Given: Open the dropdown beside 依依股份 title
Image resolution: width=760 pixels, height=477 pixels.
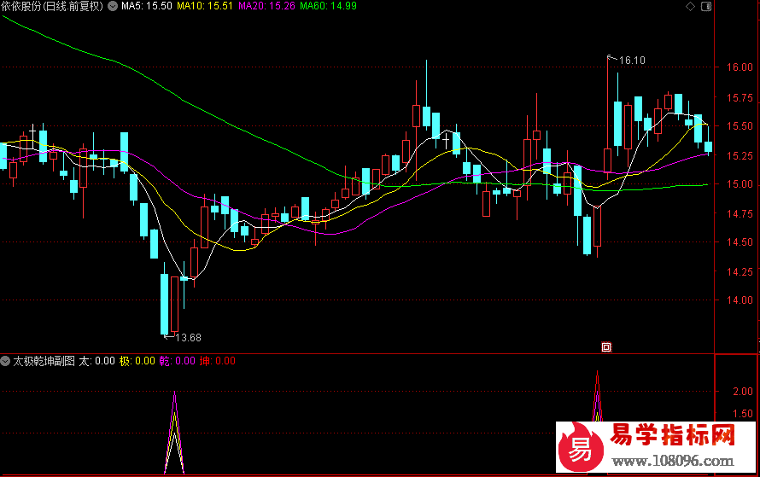Looking at the screenshot, I should pos(113,6).
